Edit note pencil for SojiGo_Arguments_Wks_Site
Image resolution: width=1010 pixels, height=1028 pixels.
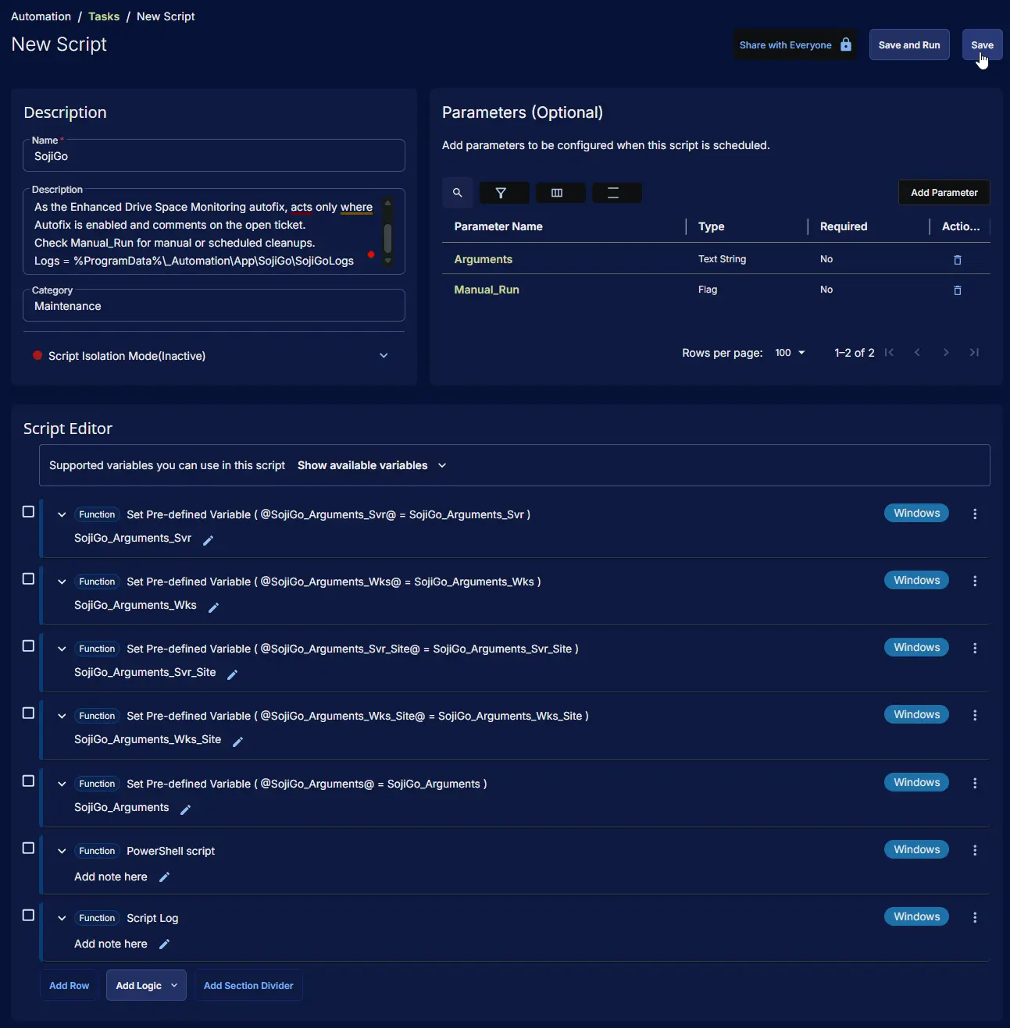[238, 742]
